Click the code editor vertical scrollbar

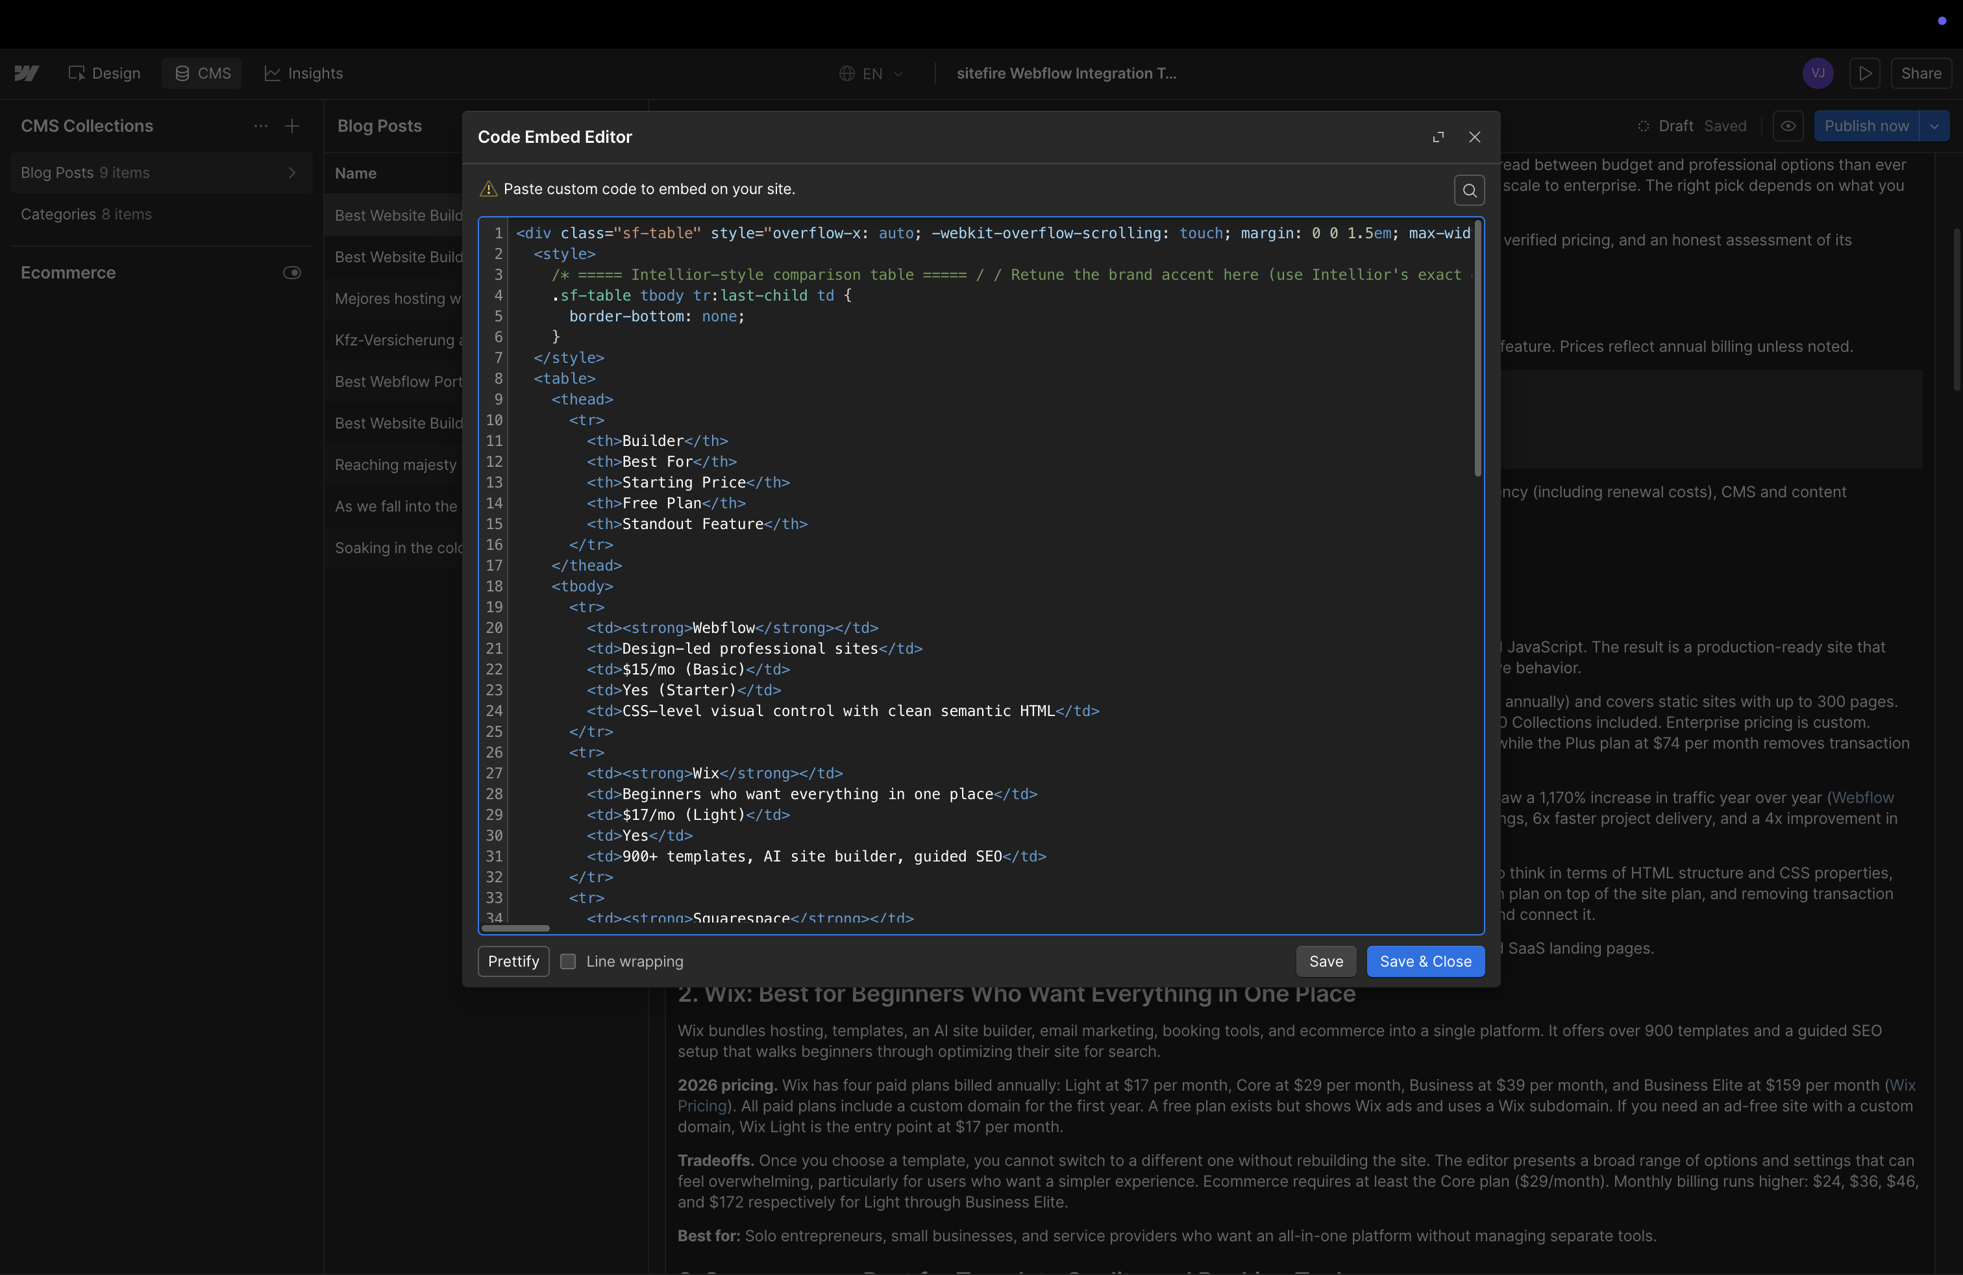[1477, 349]
